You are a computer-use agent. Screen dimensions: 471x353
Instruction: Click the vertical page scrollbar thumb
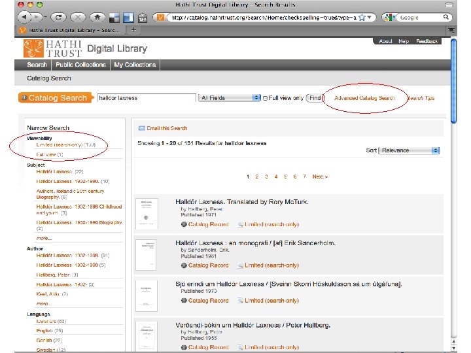pyautogui.click(x=453, y=81)
